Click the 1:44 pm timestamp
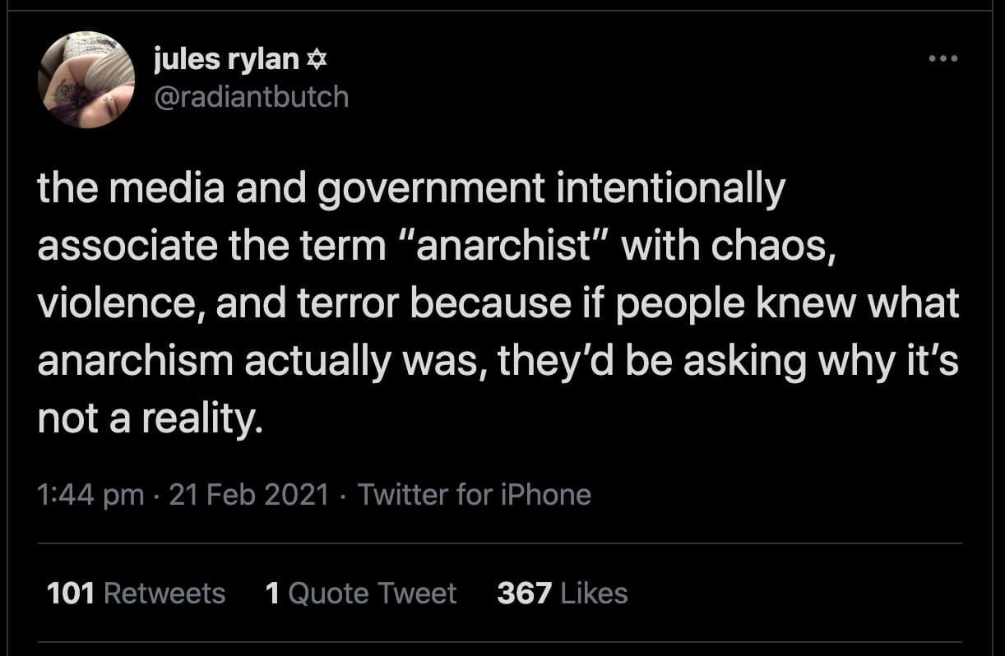1005x656 pixels. pos(90,495)
